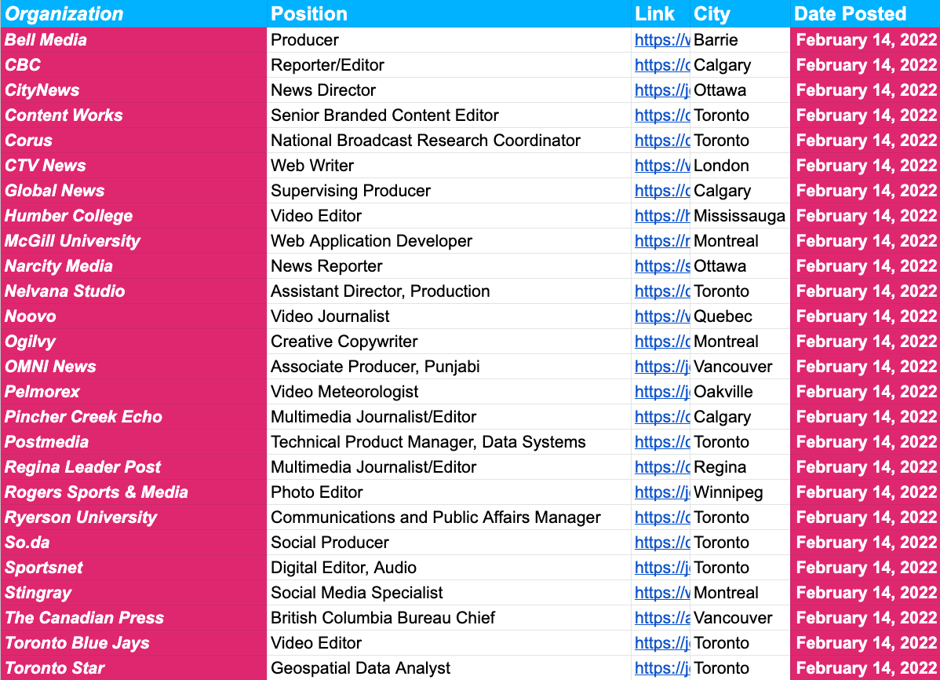Click the Toronto Star job link

pyautogui.click(x=661, y=668)
